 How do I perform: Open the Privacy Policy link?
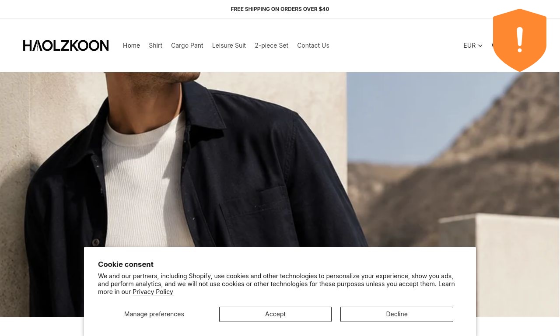pos(153,292)
